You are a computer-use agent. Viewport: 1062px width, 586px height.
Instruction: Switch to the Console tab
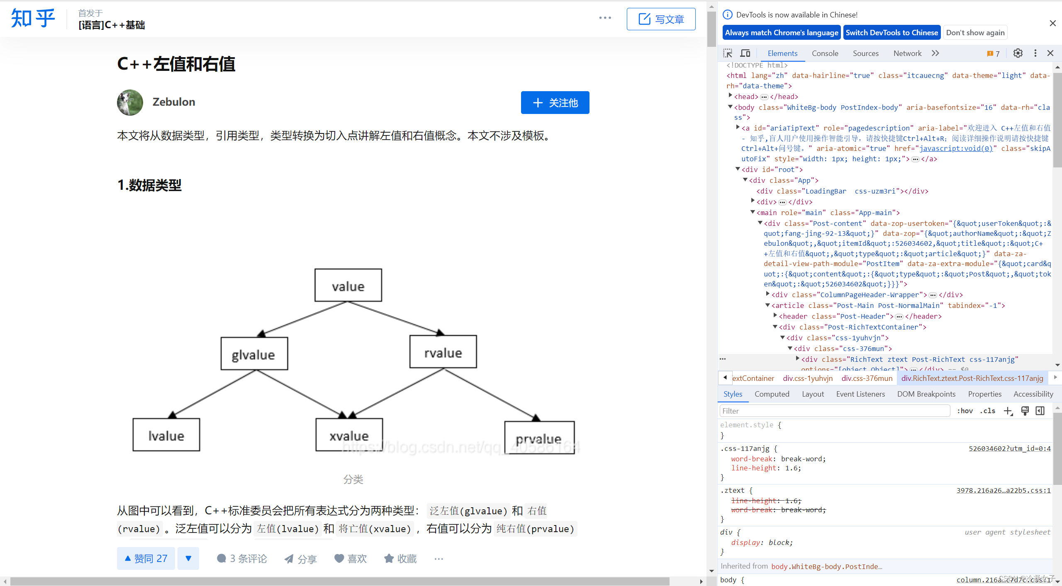[825, 53]
